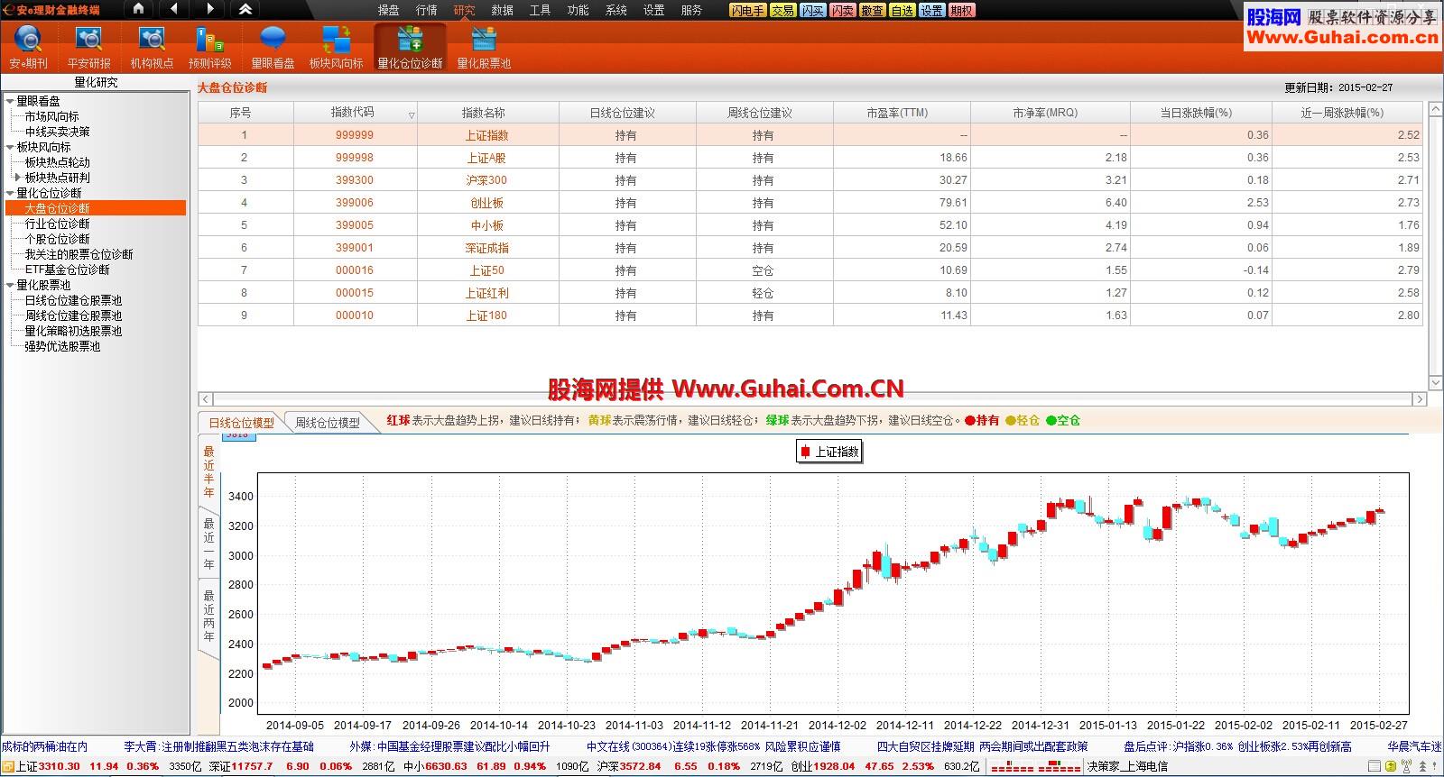
Task: Open 中文在线 news item in ticker
Action: [712, 746]
